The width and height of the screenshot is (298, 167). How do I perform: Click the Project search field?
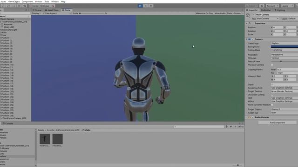tap(199, 127)
